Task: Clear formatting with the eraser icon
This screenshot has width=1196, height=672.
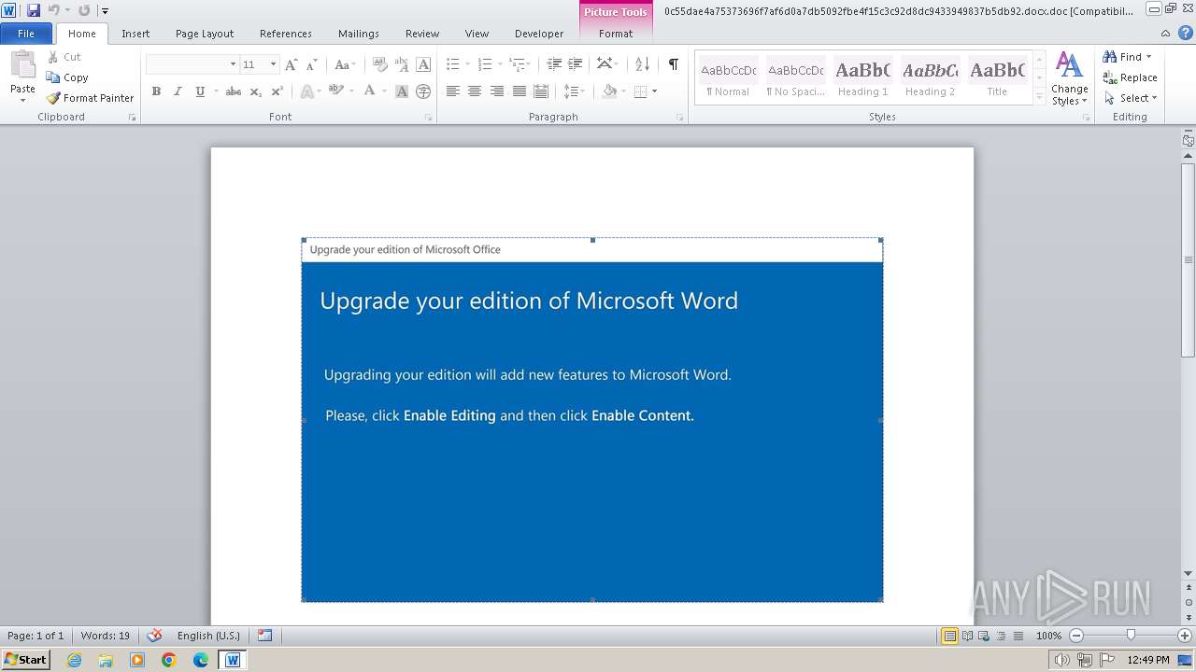Action: [379, 64]
